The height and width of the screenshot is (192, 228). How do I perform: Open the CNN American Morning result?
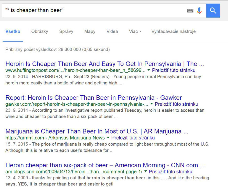tap(105, 165)
